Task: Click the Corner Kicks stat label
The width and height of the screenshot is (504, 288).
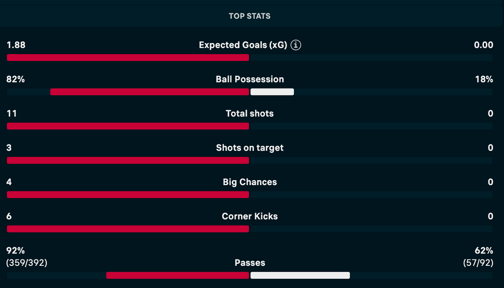Action: tap(250, 216)
